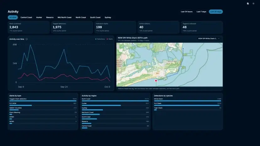
Task: Click the Tagged detections stat card
Action: (x=72, y=27)
